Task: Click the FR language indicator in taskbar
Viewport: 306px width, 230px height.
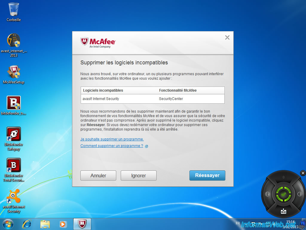Action: (238, 223)
